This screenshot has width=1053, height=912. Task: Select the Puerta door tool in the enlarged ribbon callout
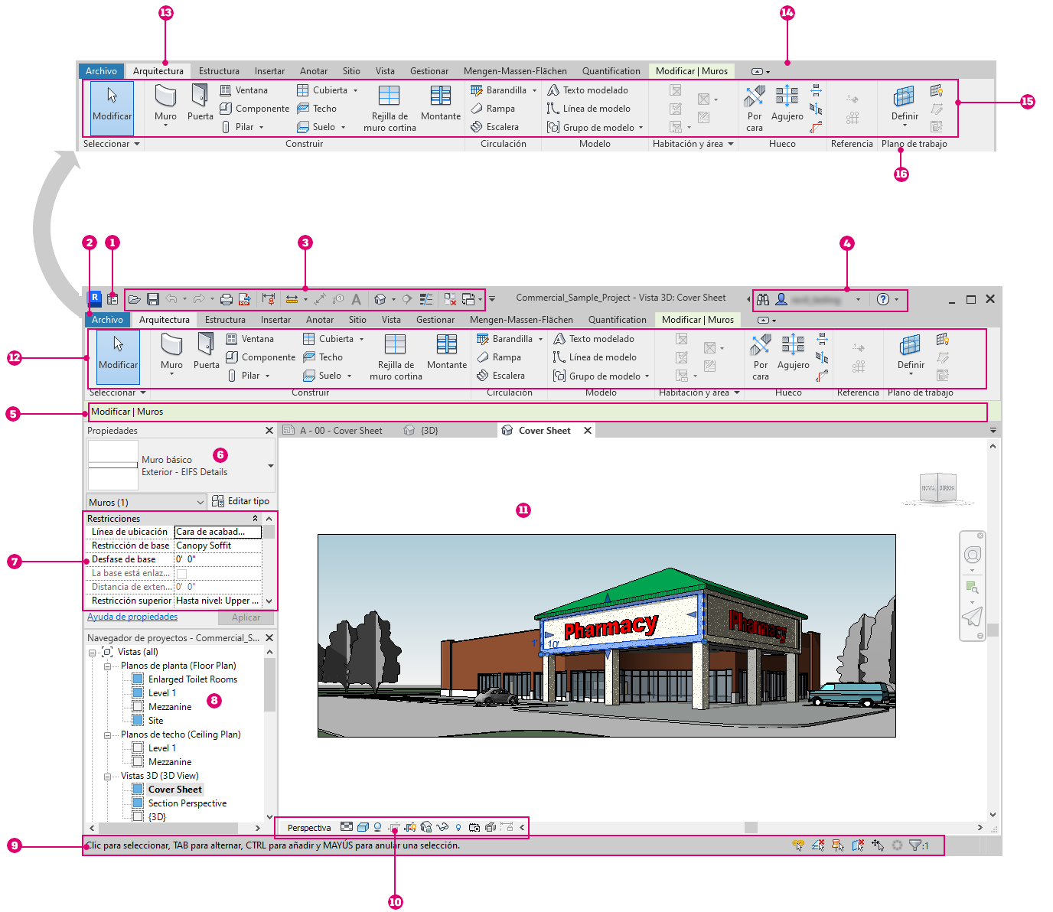tap(200, 103)
